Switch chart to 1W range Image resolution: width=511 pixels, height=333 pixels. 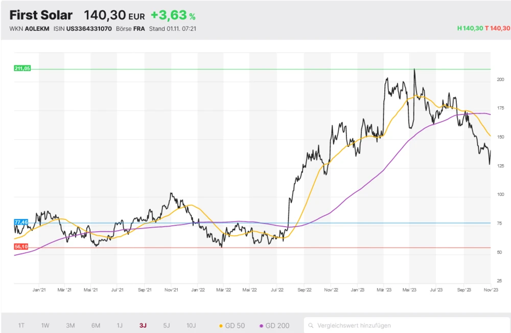point(45,325)
